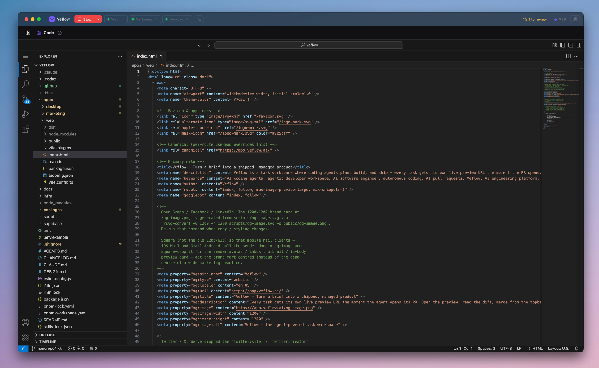
Task: Open the Stop button dropdown arrow
Action: [99, 19]
